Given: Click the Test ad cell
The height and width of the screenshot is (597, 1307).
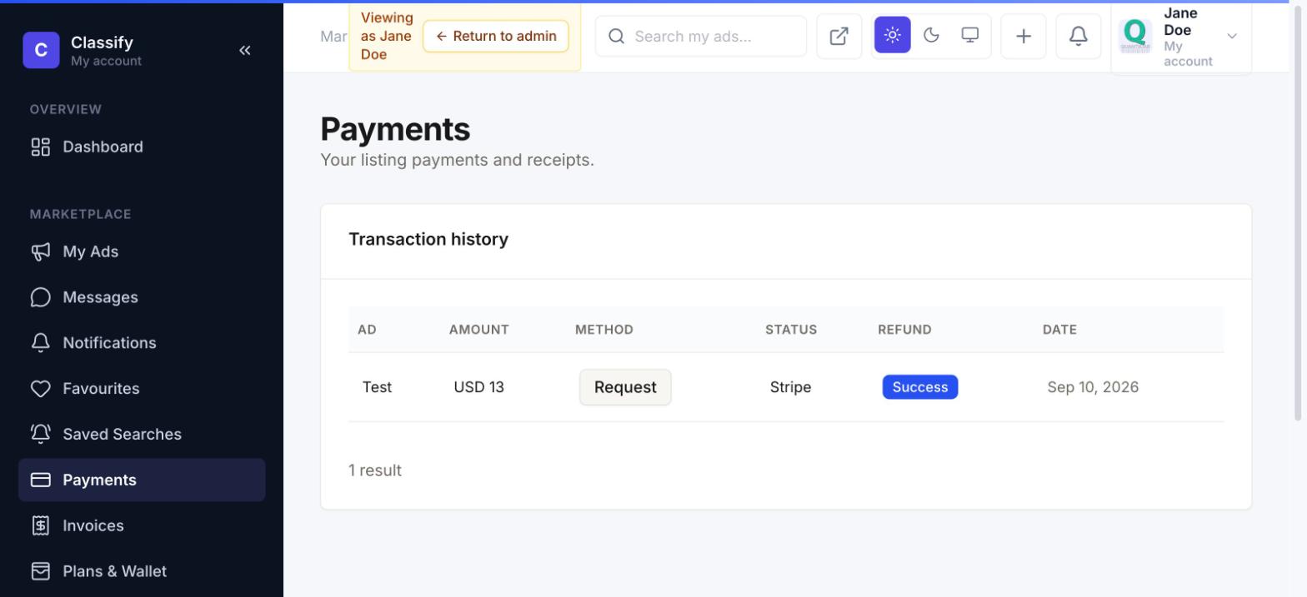Looking at the screenshot, I should [377, 387].
